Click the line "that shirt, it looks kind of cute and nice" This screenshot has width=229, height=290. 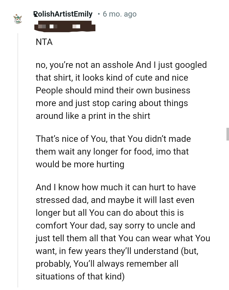(112, 78)
